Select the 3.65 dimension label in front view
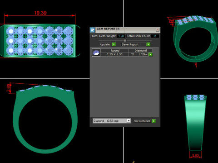This screenshot has width=218, height=163. pos(9,88)
